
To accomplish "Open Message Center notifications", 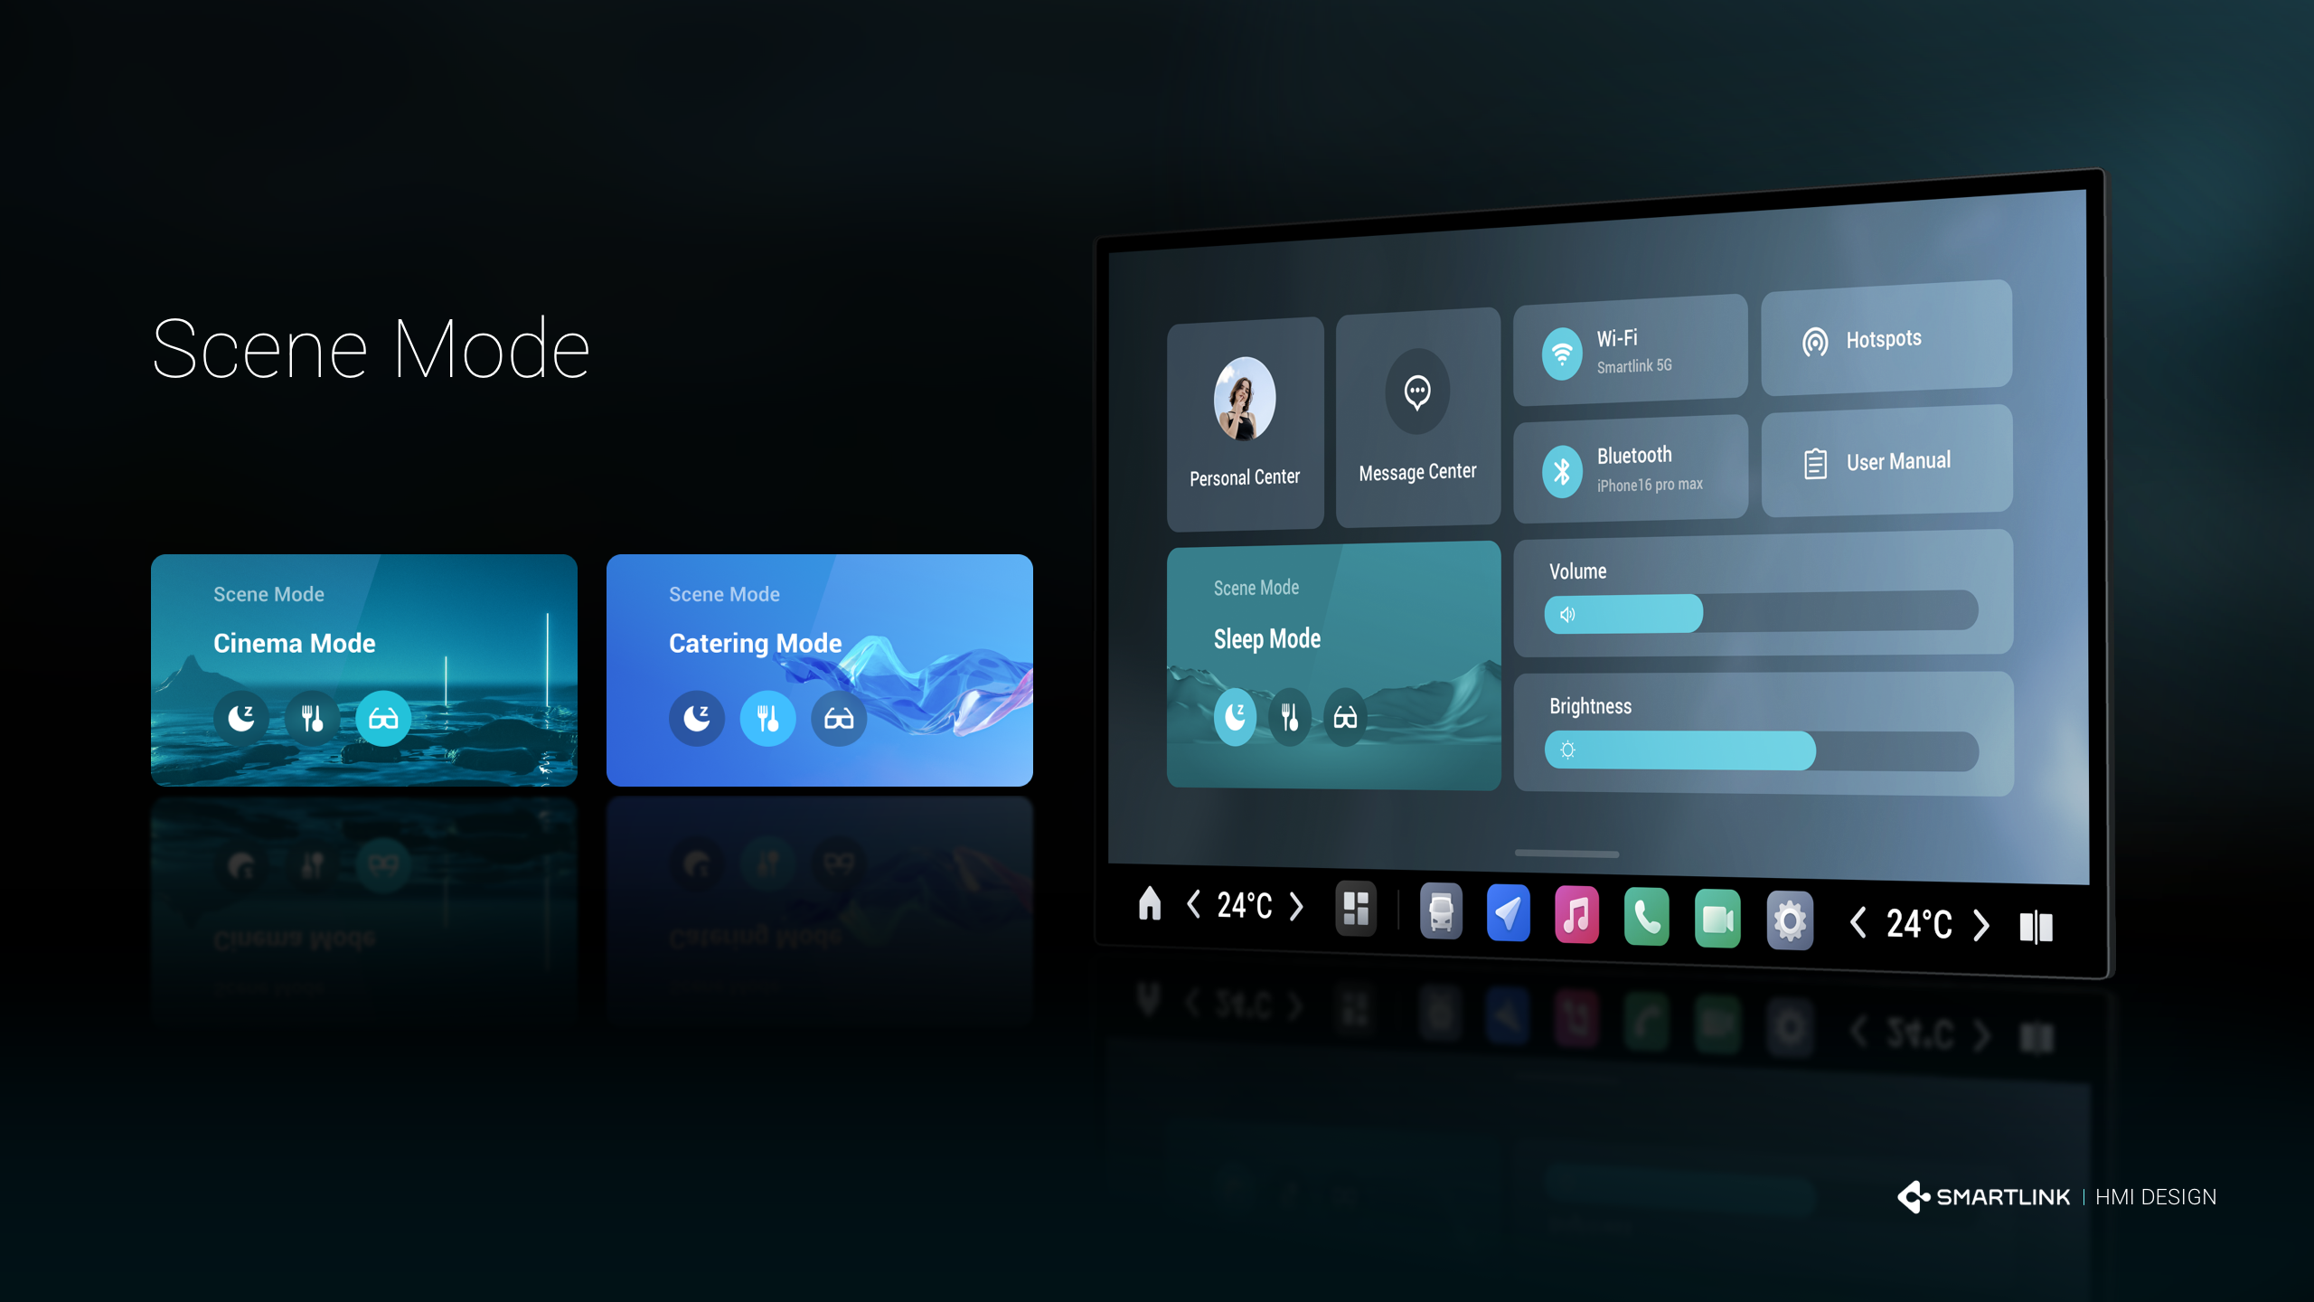I will click(x=1416, y=413).
